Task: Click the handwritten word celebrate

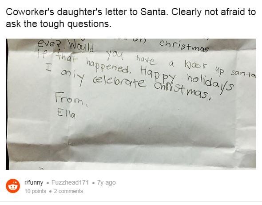Action: coord(119,81)
